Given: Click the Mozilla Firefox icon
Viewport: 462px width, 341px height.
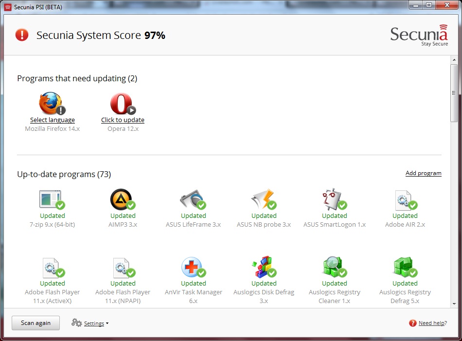Looking at the screenshot, I should [x=52, y=104].
